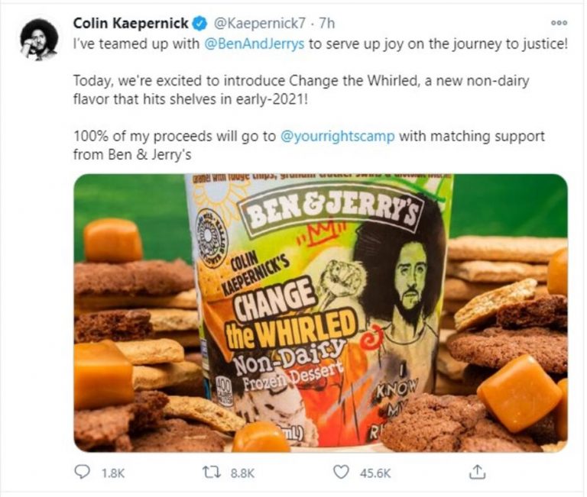Like the tweet with the heart icon
587x497 pixels.
tap(341, 473)
